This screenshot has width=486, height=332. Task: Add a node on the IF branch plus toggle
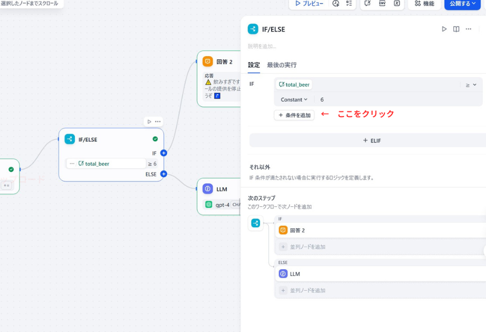click(x=163, y=152)
